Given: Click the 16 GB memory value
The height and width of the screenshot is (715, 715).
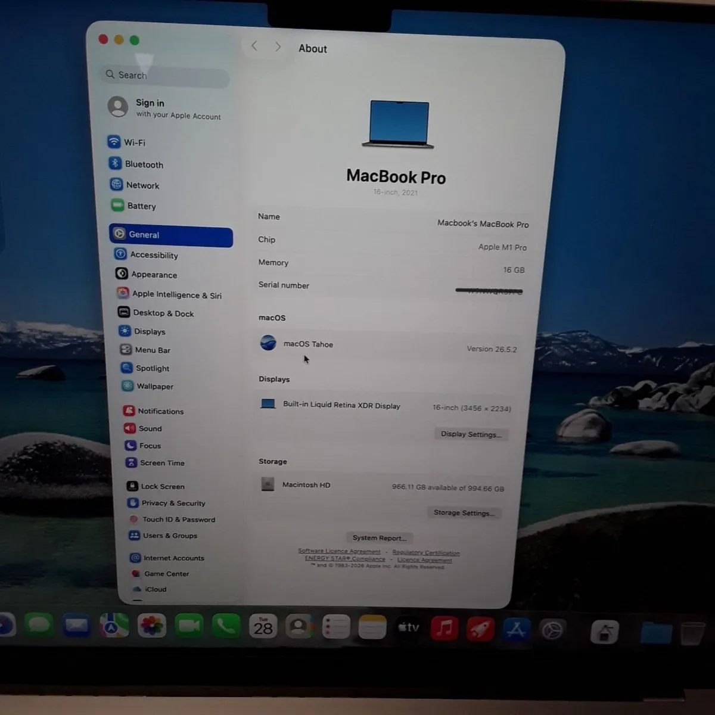Looking at the screenshot, I should coord(514,270).
